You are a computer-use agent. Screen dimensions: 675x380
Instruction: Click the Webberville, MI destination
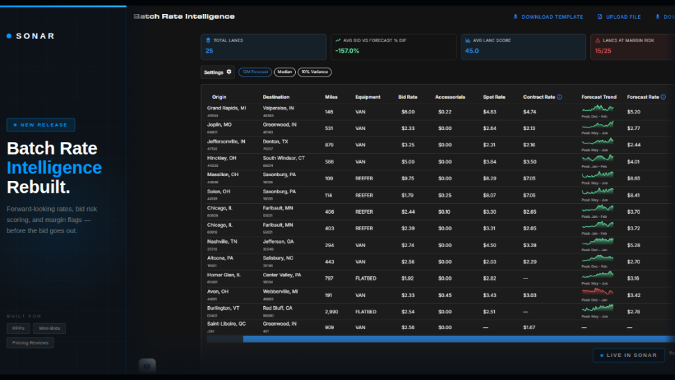[x=280, y=292]
